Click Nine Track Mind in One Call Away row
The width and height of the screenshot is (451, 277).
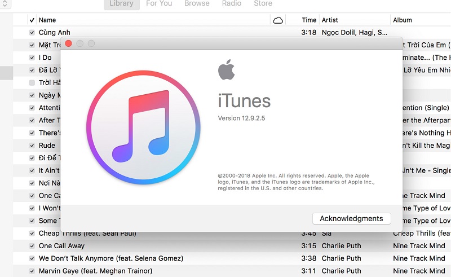click(x=419, y=246)
